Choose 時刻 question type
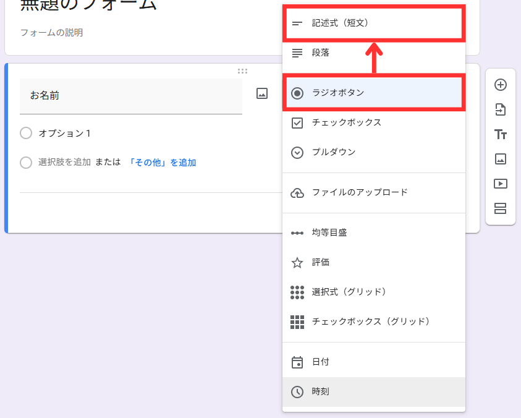Screen dimensions: 521x418 click(x=374, y=392)
